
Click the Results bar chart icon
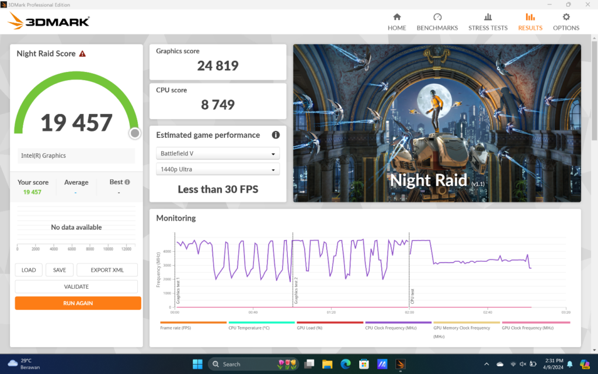point(530,18)
